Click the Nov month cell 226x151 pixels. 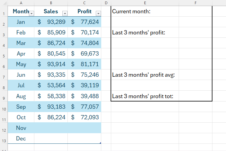click(x=21, y=128)
